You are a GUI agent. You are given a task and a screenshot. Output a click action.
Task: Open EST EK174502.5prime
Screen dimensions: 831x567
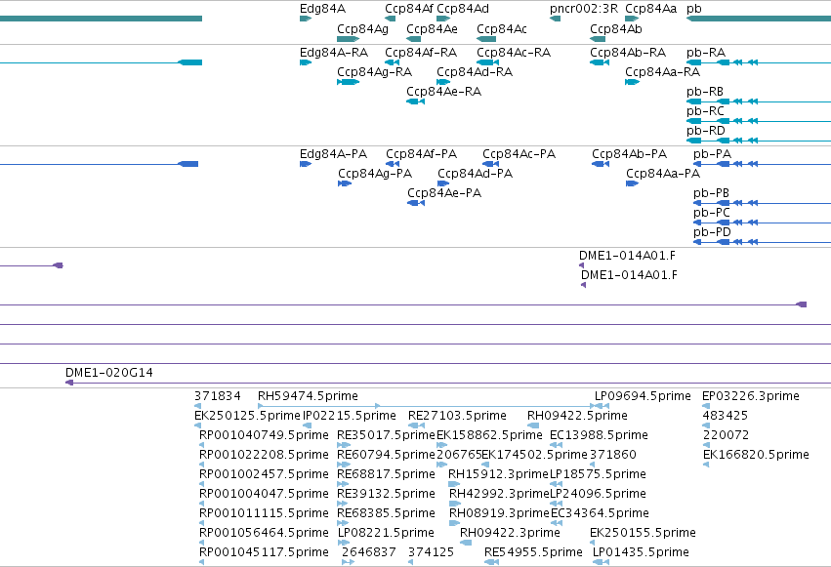click(x=535, y=455)
